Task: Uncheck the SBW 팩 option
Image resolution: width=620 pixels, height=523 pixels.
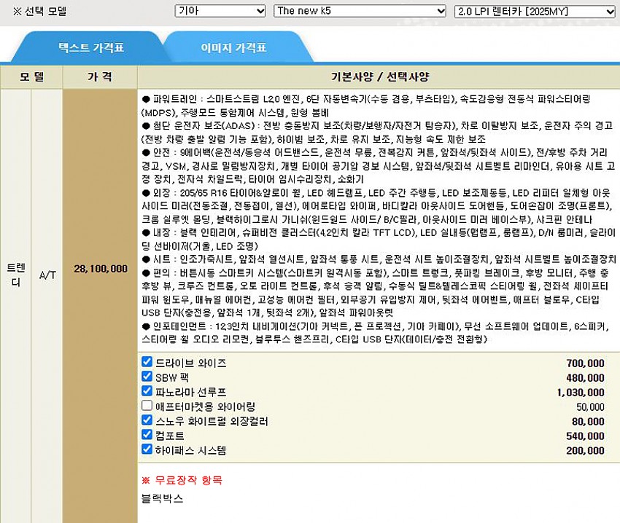Action: pos(147,377)
